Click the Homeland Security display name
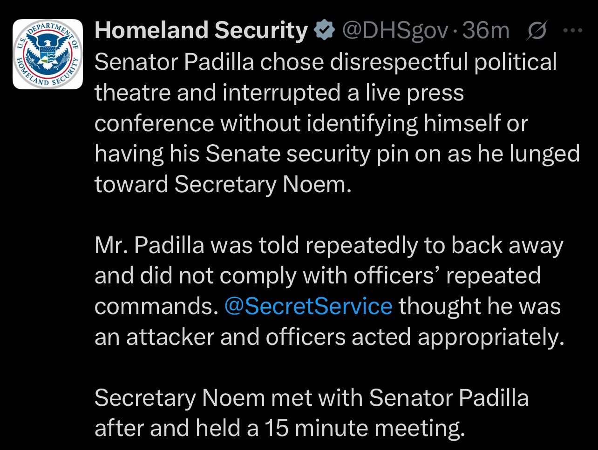Image resolution: width=598 pixels, height=450 pixels. coord(201,31)
